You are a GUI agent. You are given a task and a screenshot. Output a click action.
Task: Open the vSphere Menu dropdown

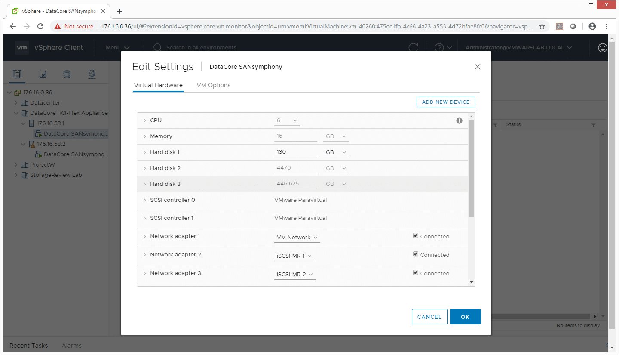[x=118, y=47]
